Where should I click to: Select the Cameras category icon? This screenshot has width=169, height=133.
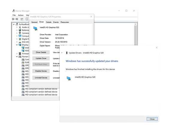click(x=20, y=33)
